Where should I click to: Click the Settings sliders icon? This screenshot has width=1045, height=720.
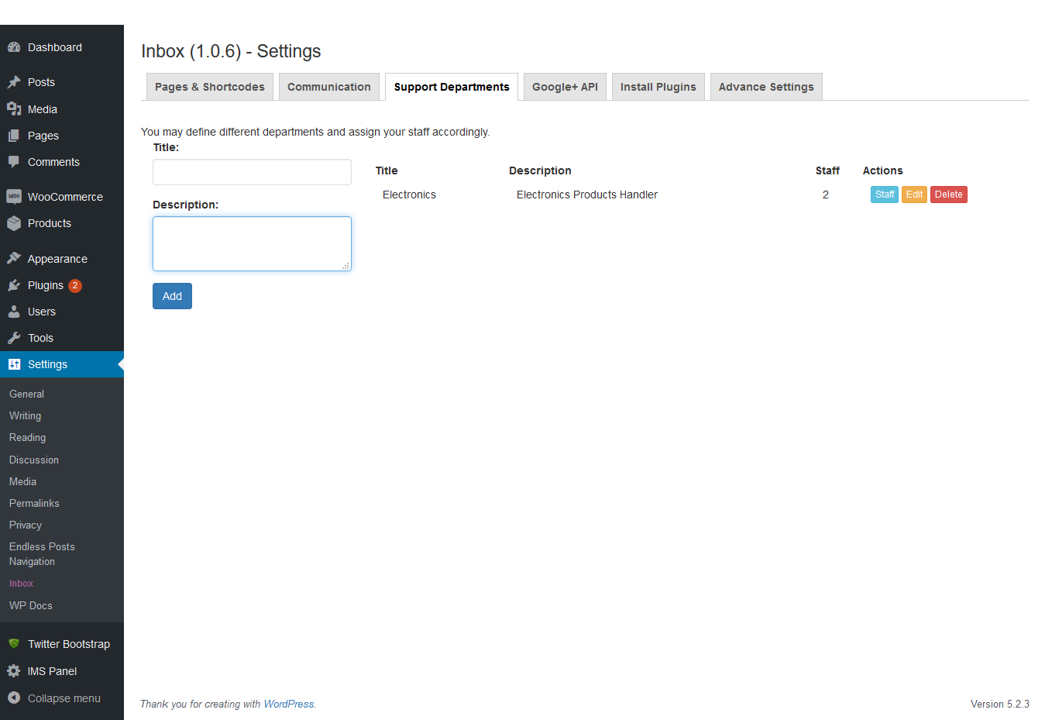tap(14, 364)
